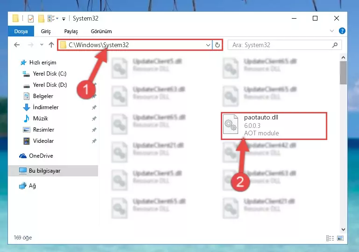This screenshot has height=252, width=359.
Task: Click the paotauto.dll gear file icon
Action: coord(231,124)
